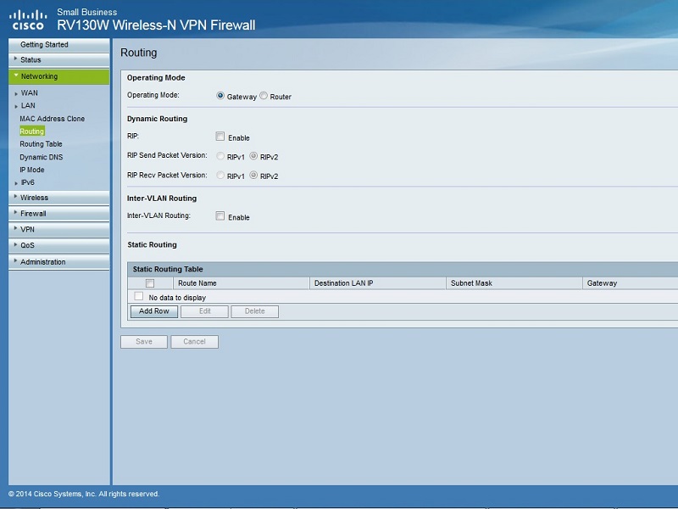
Task: Click the Static Routing Table title
Action: click(168, 269)
